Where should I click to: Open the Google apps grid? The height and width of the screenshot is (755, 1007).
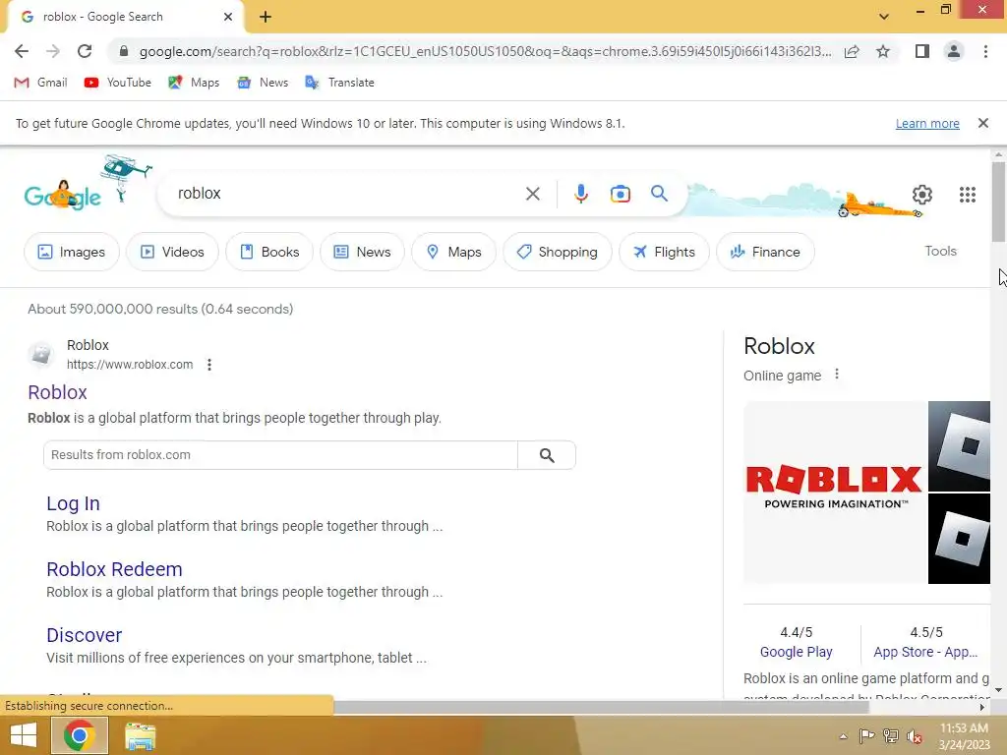[968, 195]
